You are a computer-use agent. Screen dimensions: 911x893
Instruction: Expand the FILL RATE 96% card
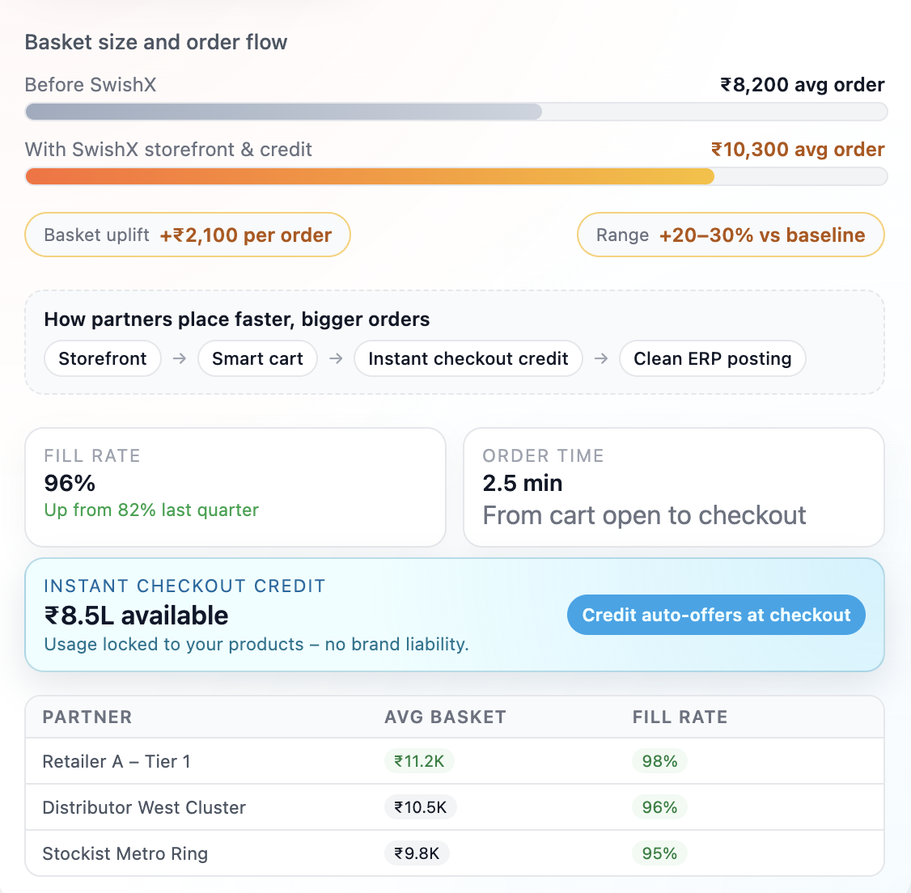pyautogui.click(x=235, y=487)
